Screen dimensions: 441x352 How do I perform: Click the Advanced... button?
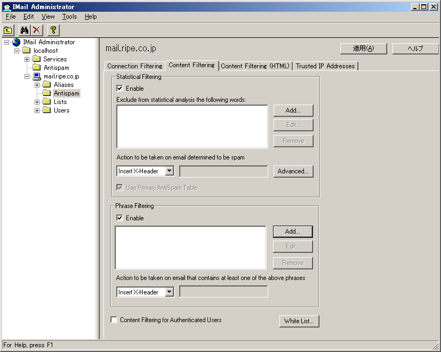coord(293,171)
